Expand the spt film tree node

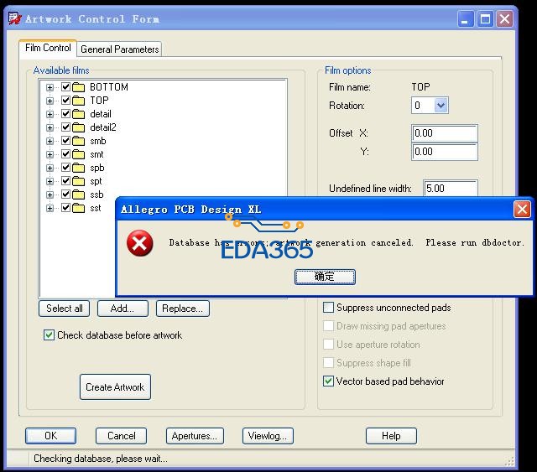point(50,181)
